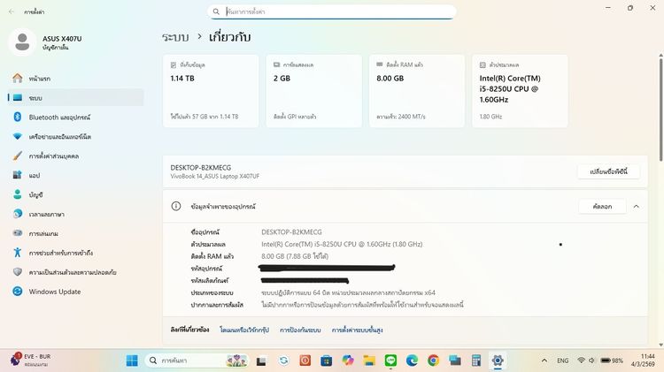Launch Copilot from the taskbar
Viewport: 664px width, 372px height.
[348, 361]
